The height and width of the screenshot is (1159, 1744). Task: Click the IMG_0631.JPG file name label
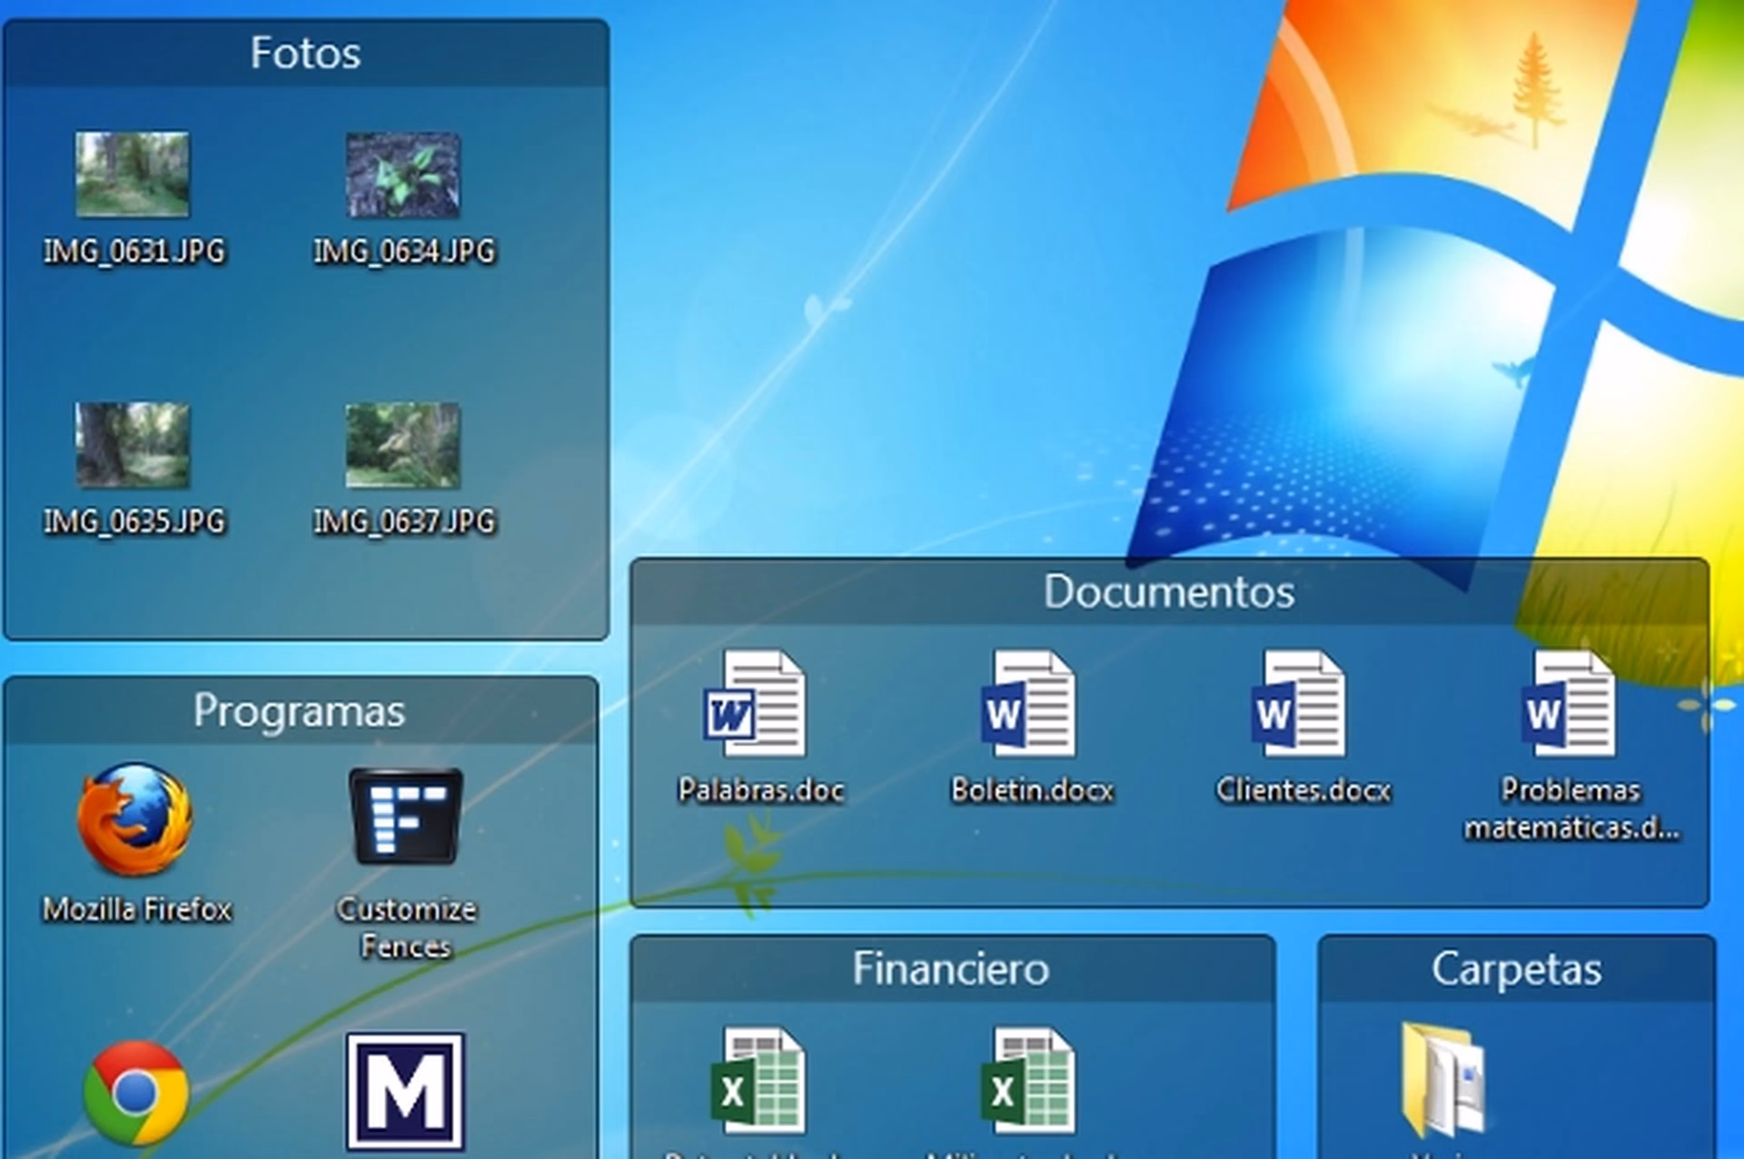click(134, 251)
